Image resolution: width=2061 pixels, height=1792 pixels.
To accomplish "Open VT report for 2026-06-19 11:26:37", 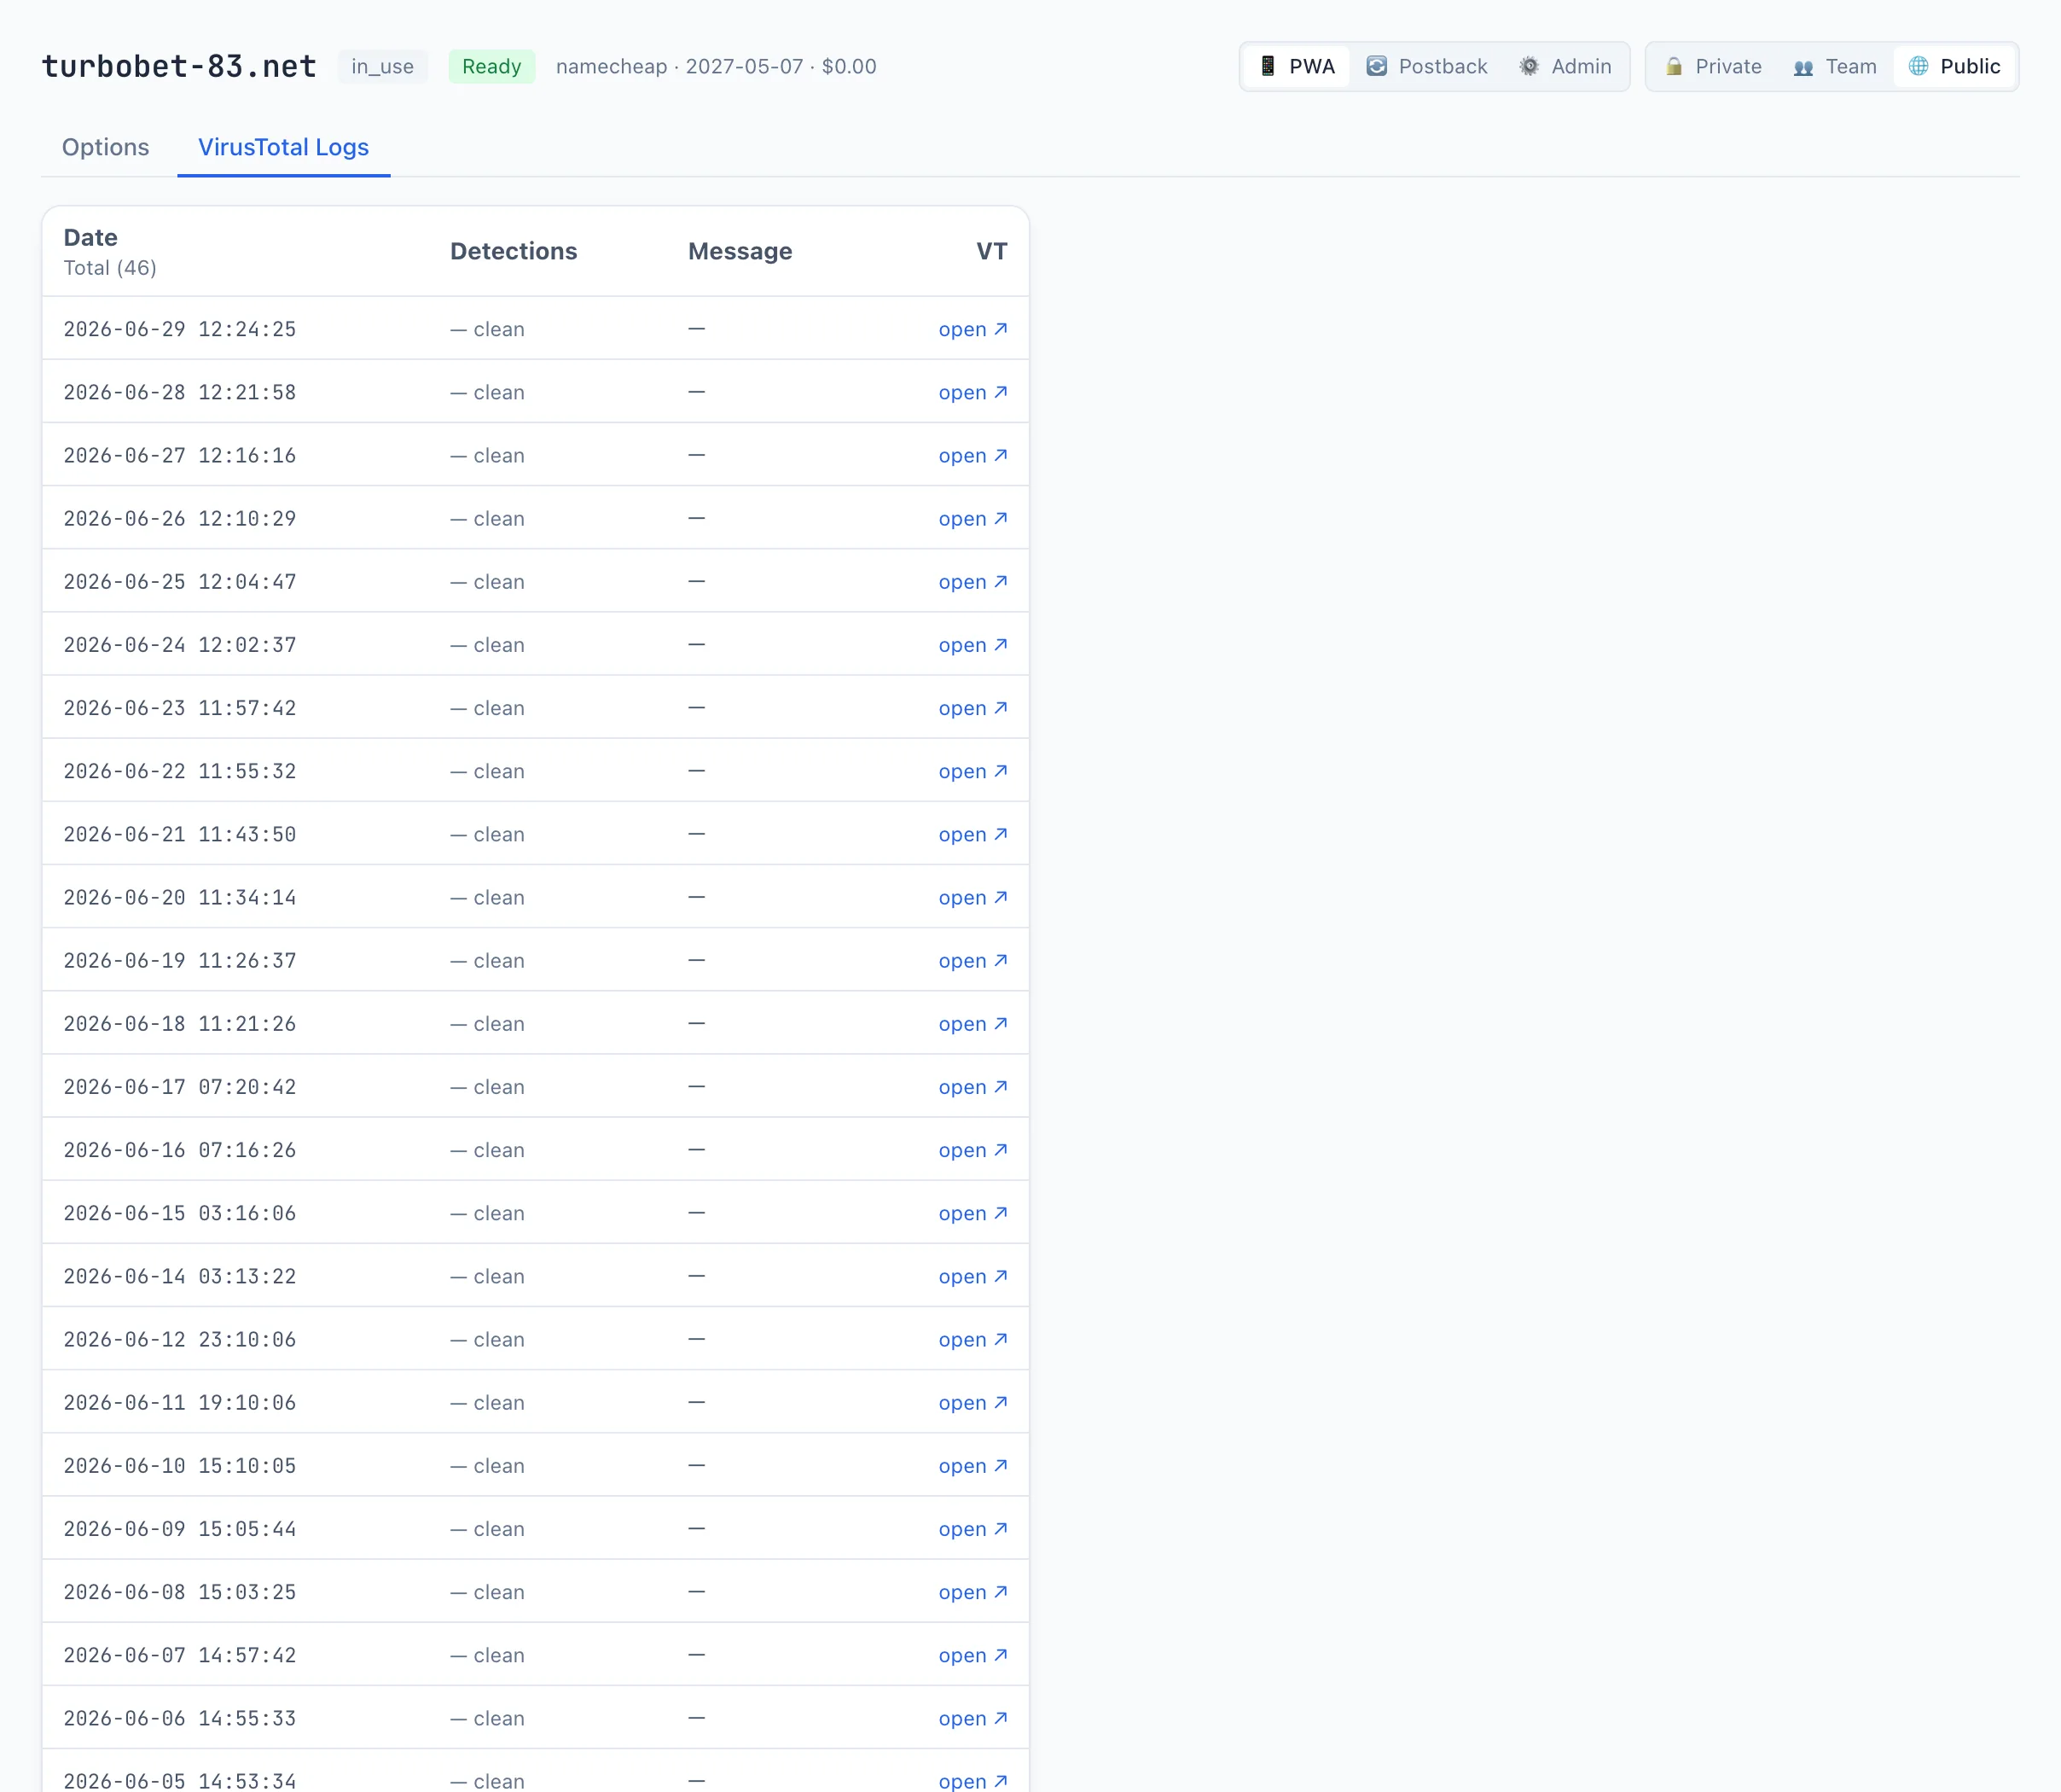I will [x=972, y=960].
